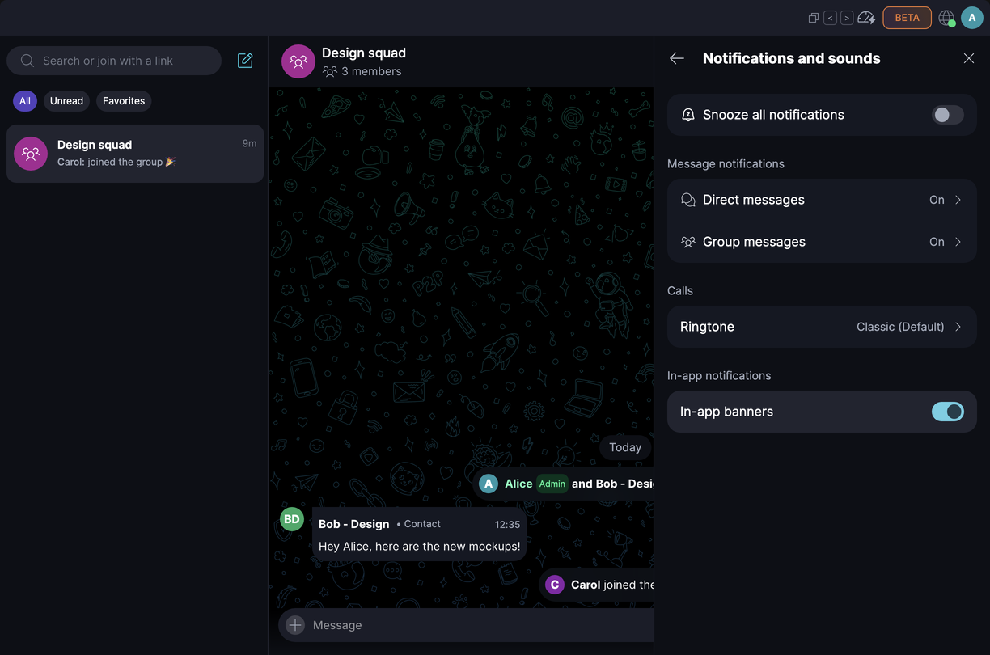
Task: Open Group messages notification settings
Action: (822, 242)
